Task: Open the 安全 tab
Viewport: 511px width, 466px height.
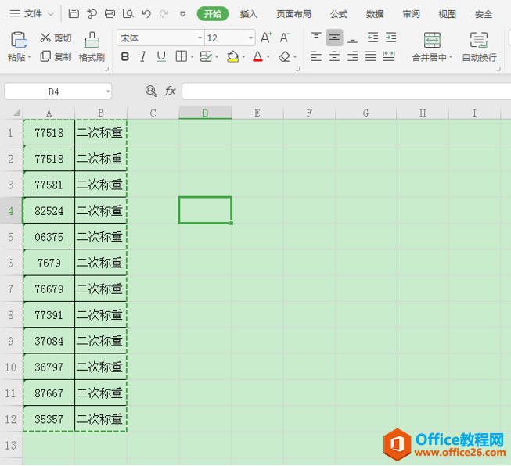Action: [484, 14]
